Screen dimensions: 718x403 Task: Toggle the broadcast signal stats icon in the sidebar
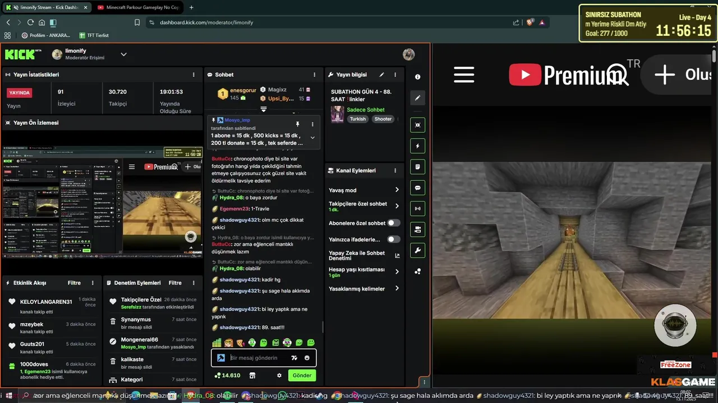(417, 209)
